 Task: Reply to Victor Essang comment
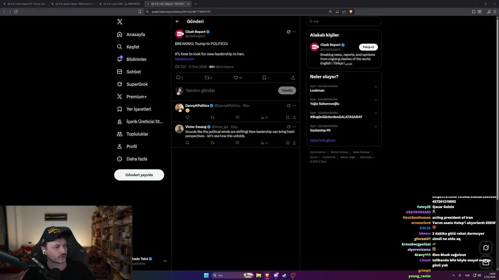187,143
